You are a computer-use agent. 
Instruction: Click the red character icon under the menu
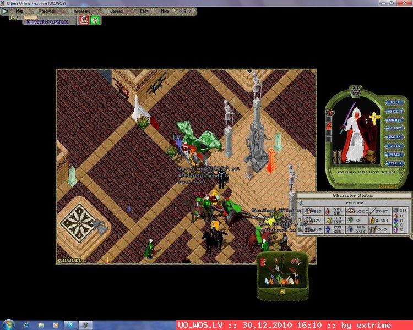(x=84, y=20)
